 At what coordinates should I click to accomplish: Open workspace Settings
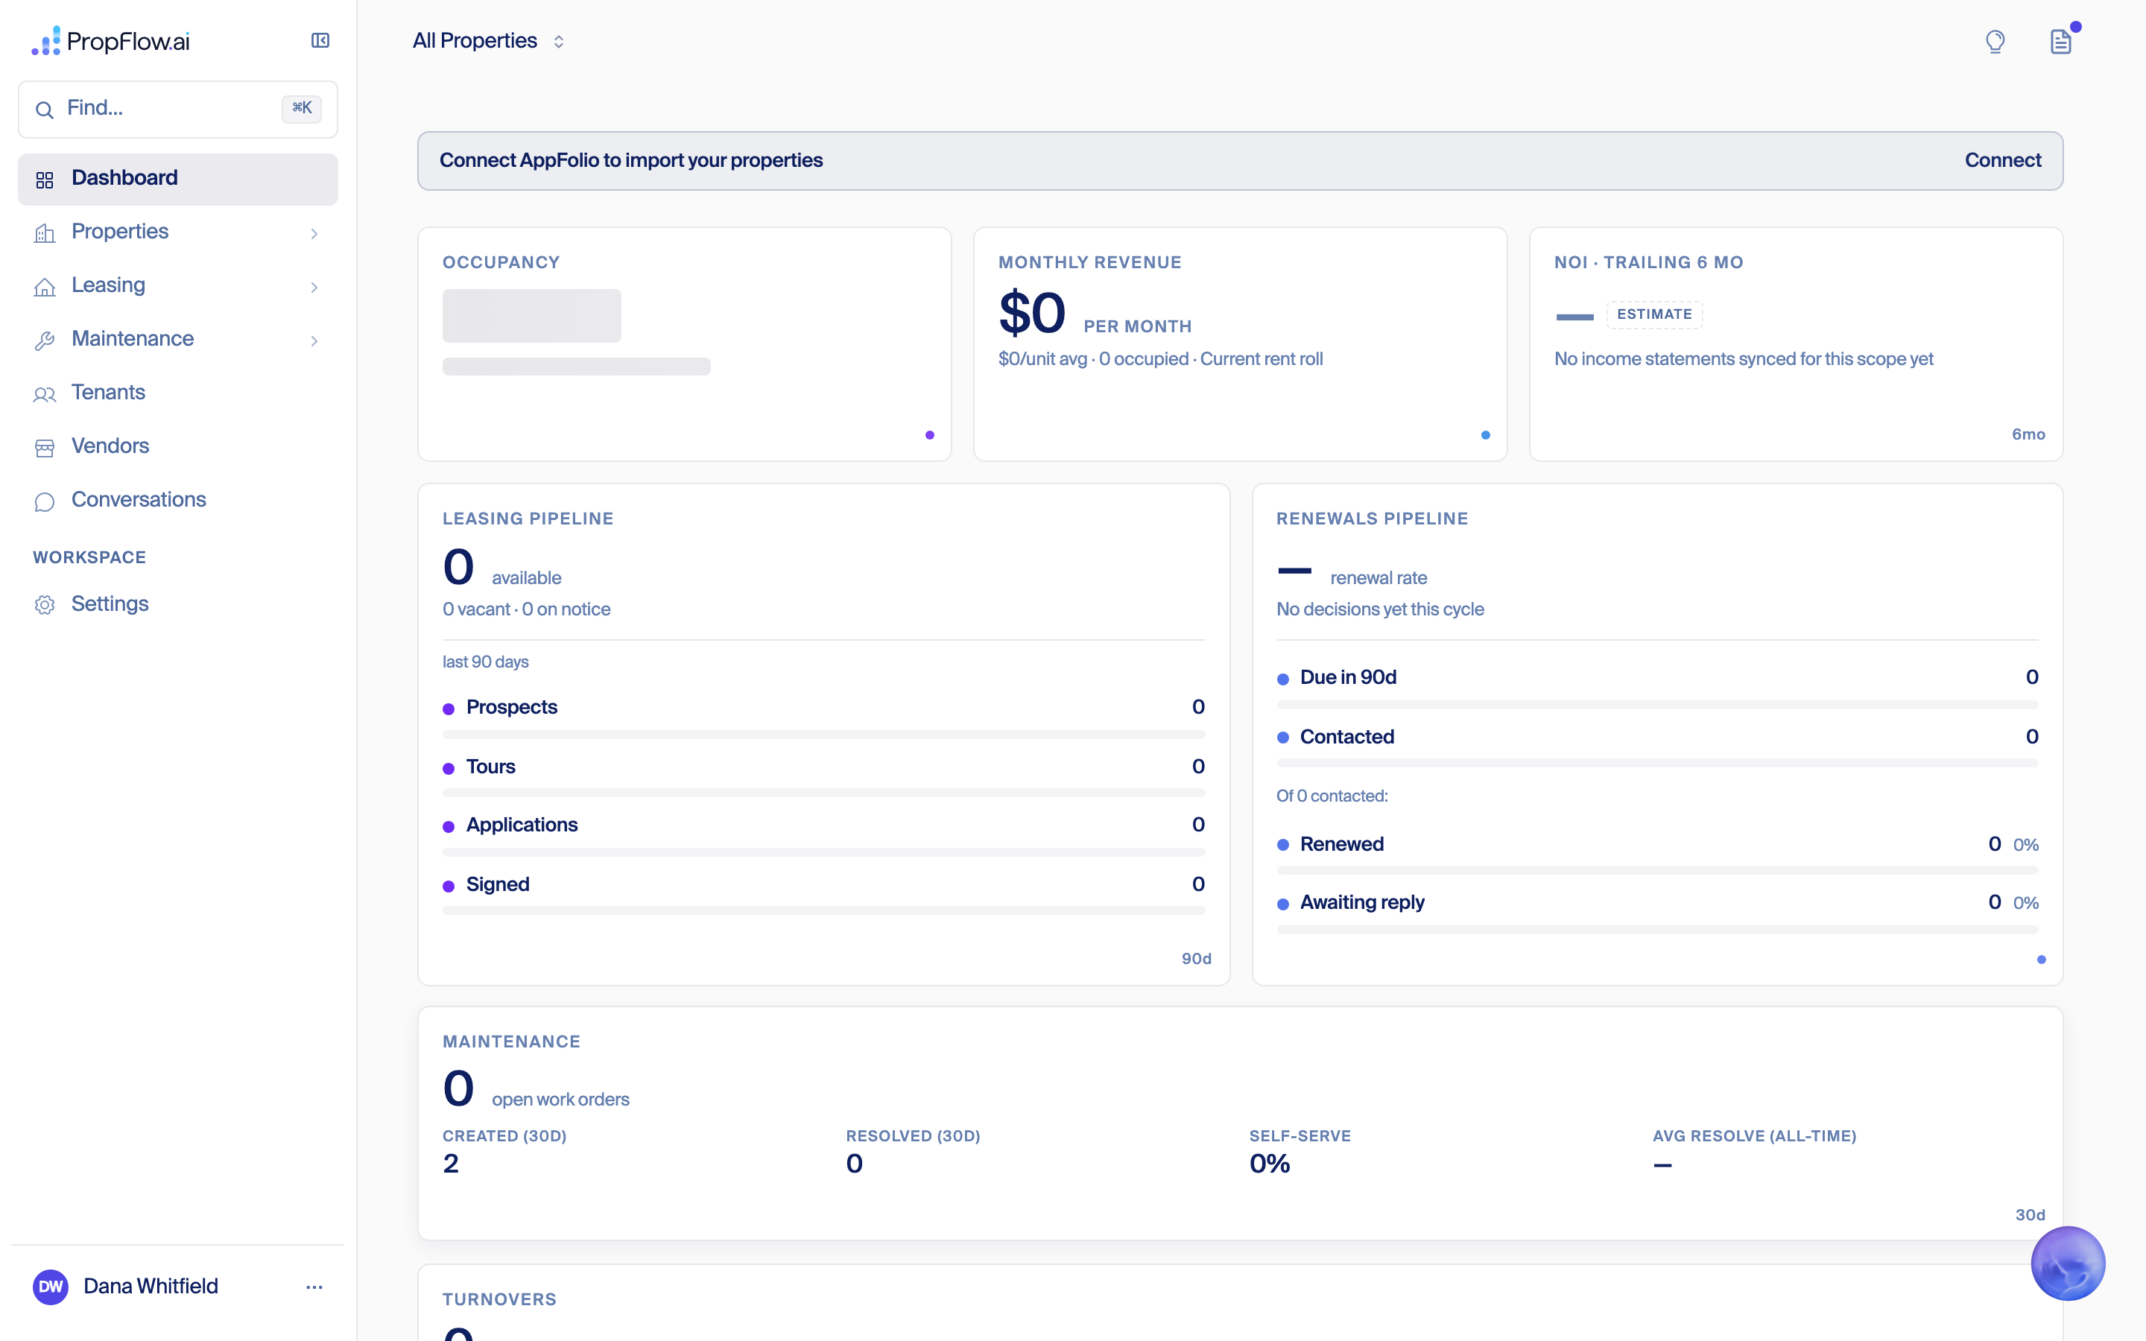click(177, 604)
